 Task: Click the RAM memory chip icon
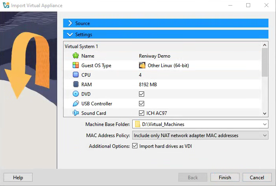[76, 84]
